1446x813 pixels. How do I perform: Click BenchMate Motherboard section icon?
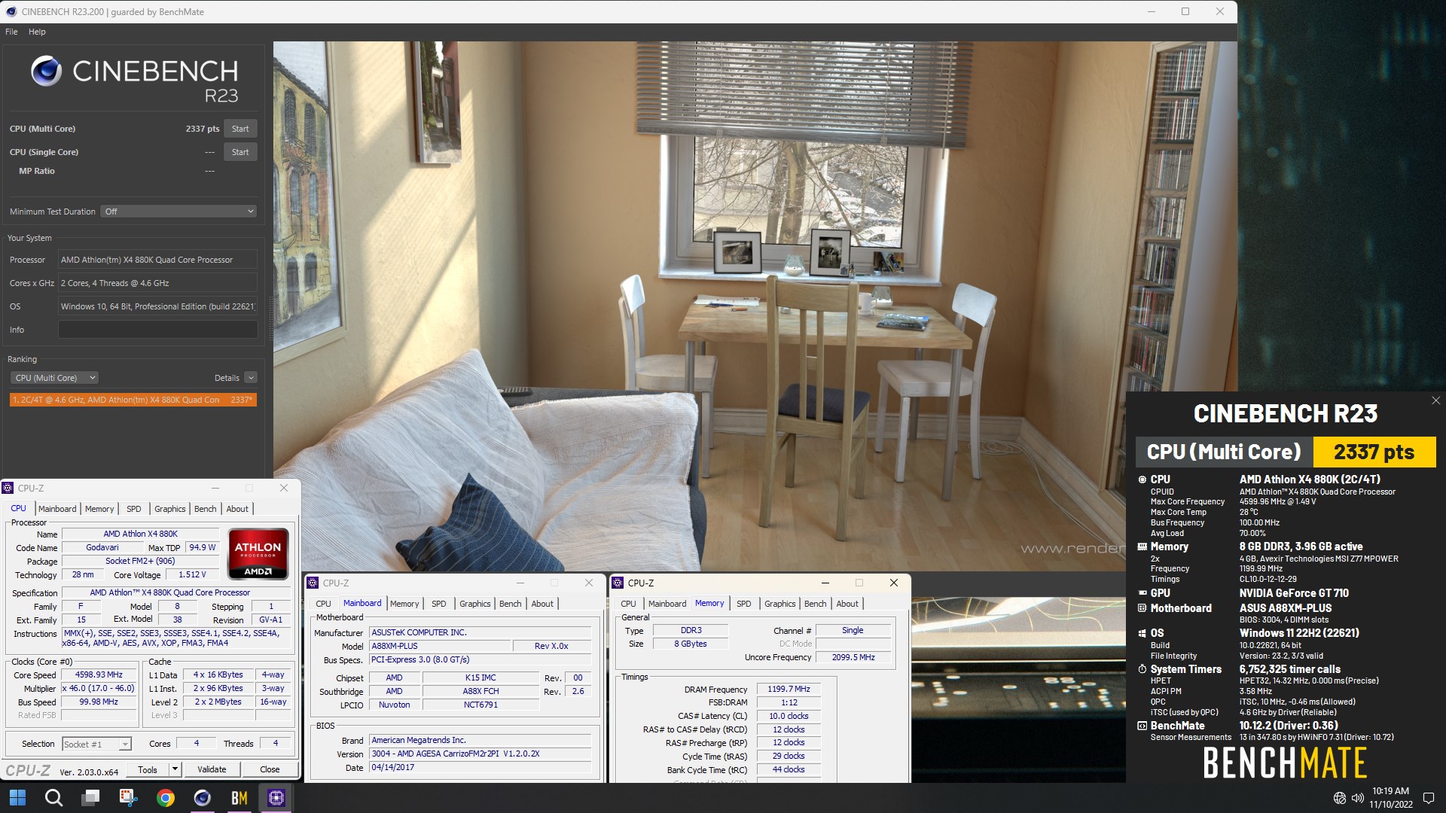[x=1142, y=608]
